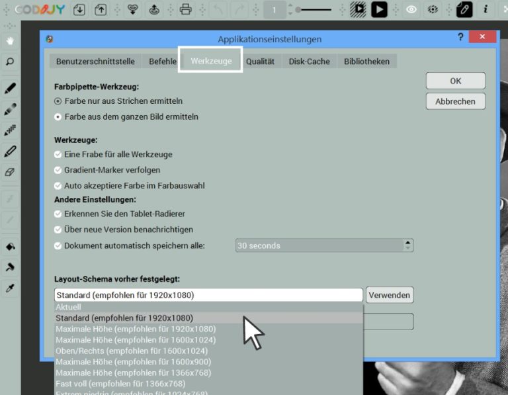Screen dimensions: 508x395
Task: Choose 'Oben/Rechts (empfohlen für 1600x1024)' layout option
Action: pos(131,351)
